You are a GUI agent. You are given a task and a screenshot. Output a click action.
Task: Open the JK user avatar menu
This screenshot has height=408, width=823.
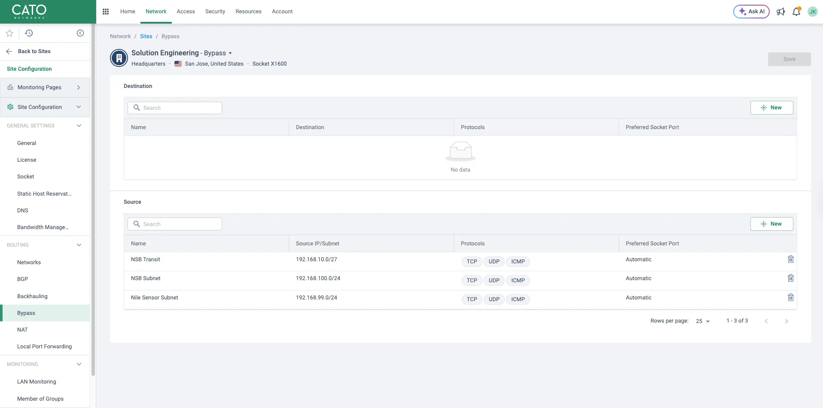pos(813,12)
